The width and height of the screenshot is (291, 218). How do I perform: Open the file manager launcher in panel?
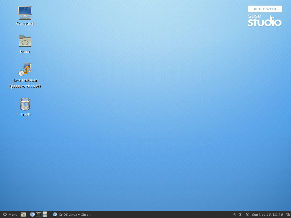[45, 215]
